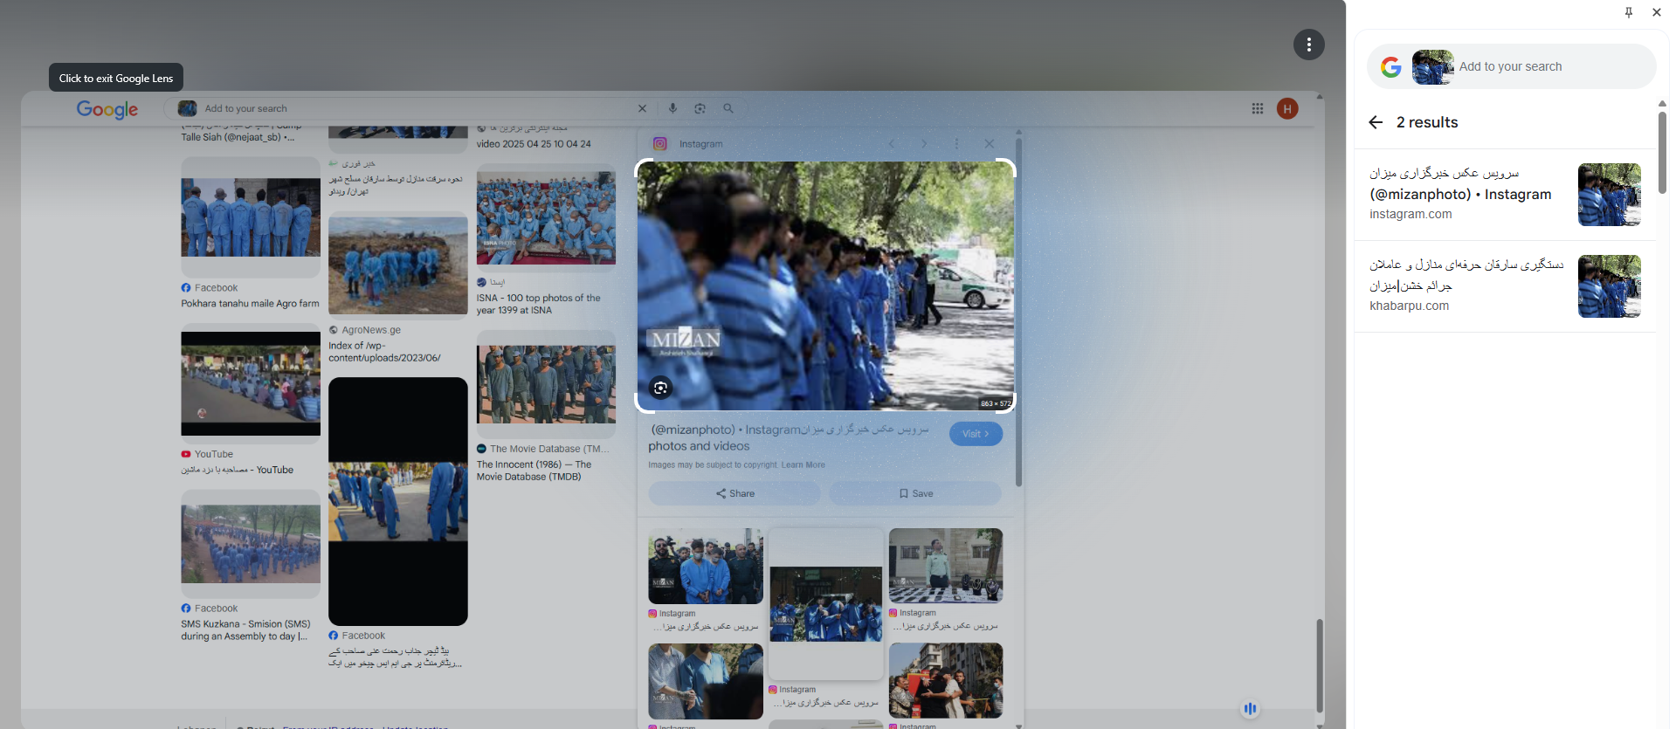Close the image preview panel
The height and width of the screenshot is (729, 1676).
click(989, 144)
